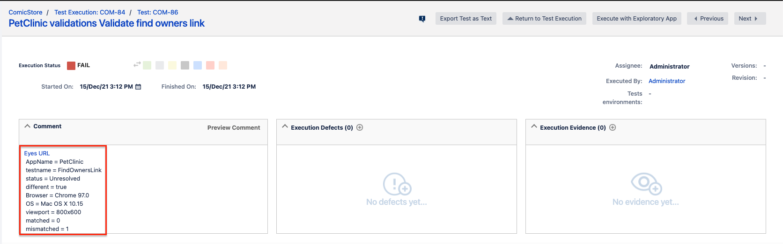Click the FAIL status label
The height and width of the screenshot is (244, 783).
pos(83,65)
